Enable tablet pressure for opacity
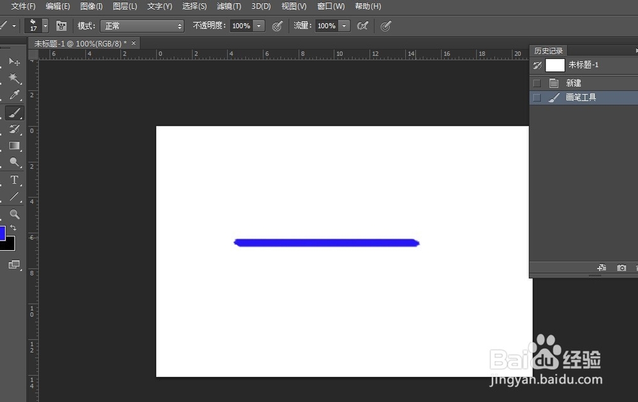Viewport: 638px width, 402px height. click(x=278, y=26)
